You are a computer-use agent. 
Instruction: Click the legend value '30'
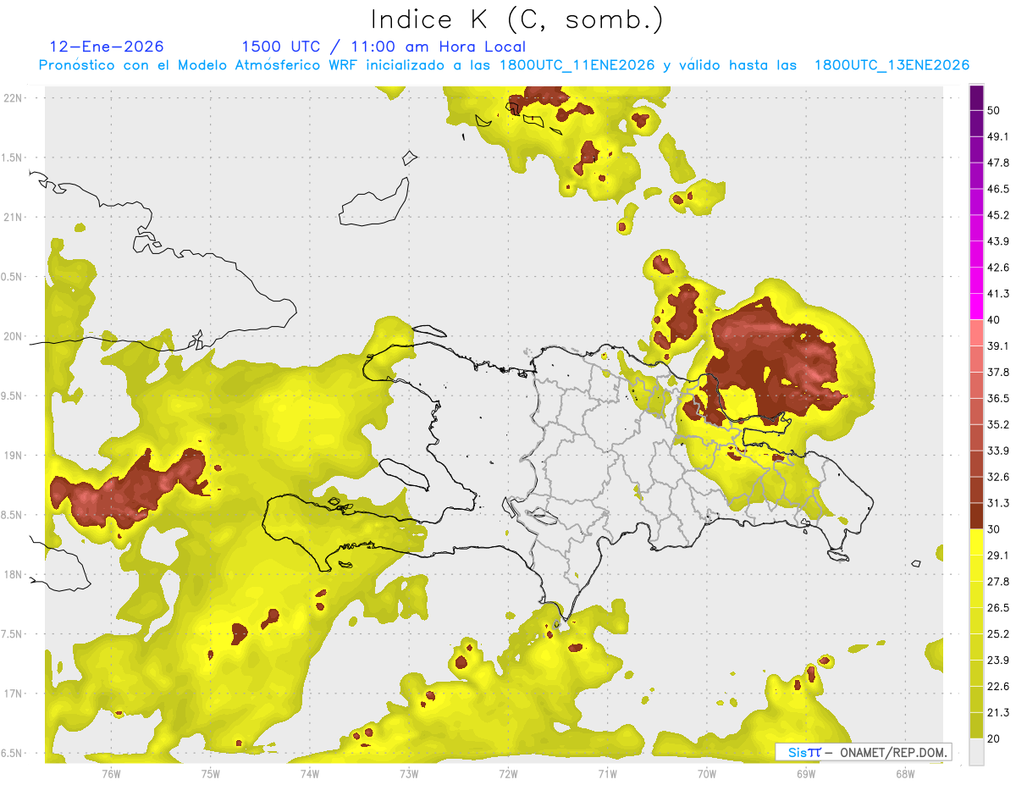pos(994,529)
